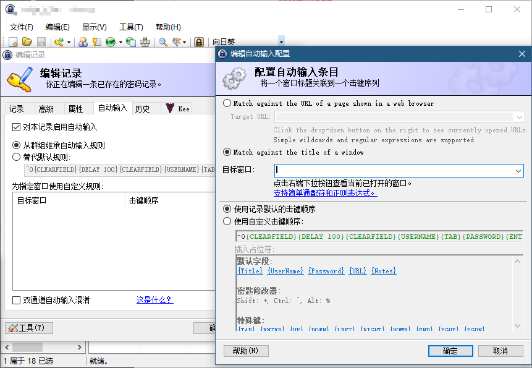Open the 编辑(E) menu
Image resolution: width=532 pixels, height=368 pixels.
[x=57, y=27]
